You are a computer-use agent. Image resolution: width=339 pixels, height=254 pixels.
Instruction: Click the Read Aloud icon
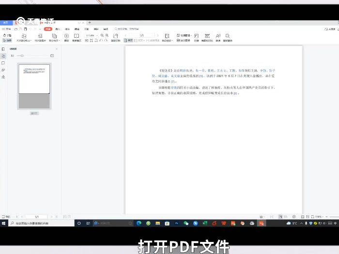pos(218,38)
